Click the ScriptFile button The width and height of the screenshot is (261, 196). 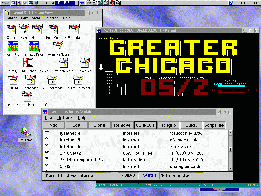click(x=214, y=125)
